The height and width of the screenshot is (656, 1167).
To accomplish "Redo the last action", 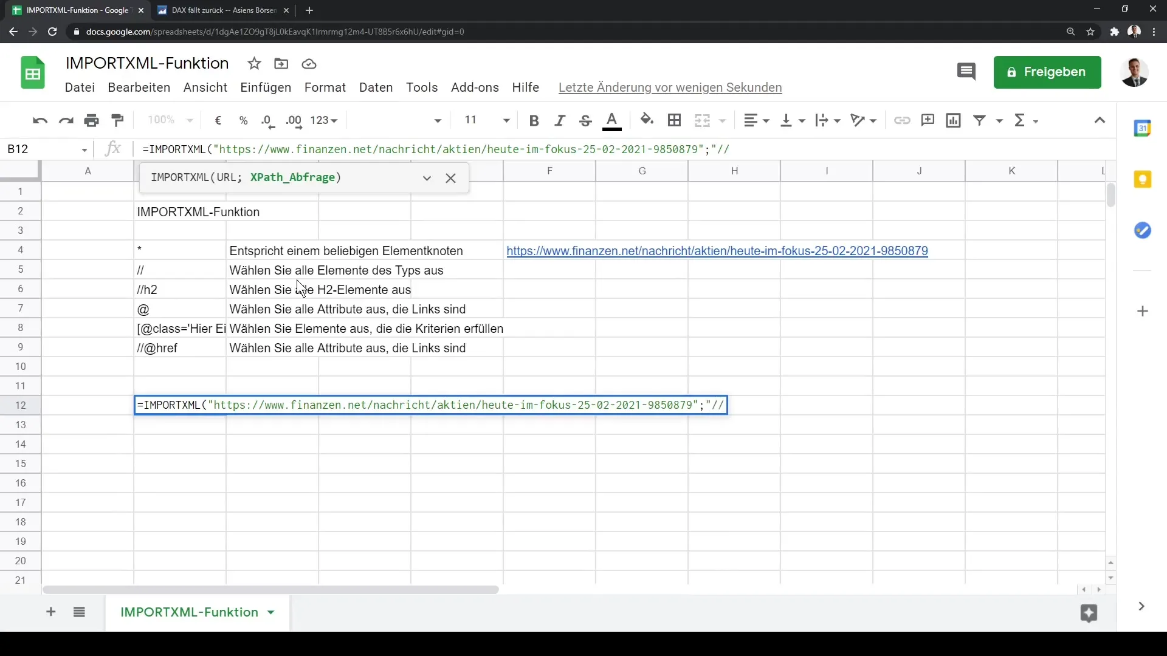I will [x=66, y=120].
